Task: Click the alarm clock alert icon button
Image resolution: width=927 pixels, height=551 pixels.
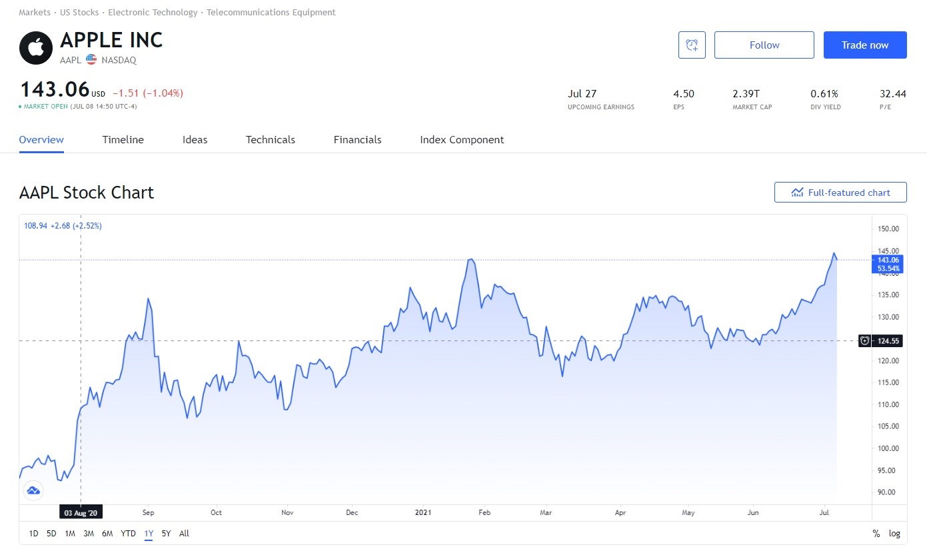Action: 692,45
